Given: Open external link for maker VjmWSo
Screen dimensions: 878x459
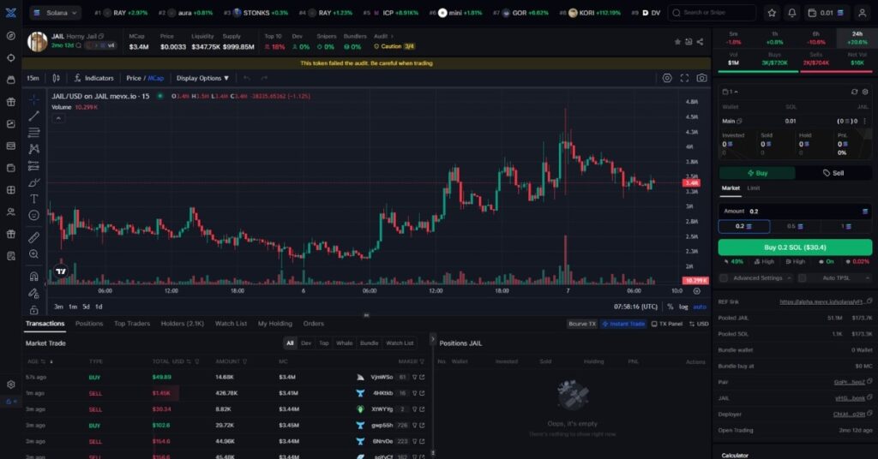Looking at the screenshot, I should tap(422, 378).
